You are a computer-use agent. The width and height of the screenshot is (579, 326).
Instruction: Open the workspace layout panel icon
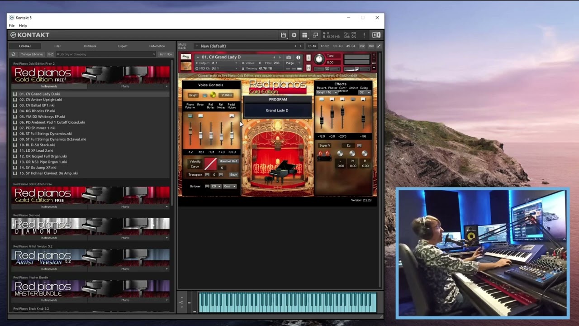point(305,35)
